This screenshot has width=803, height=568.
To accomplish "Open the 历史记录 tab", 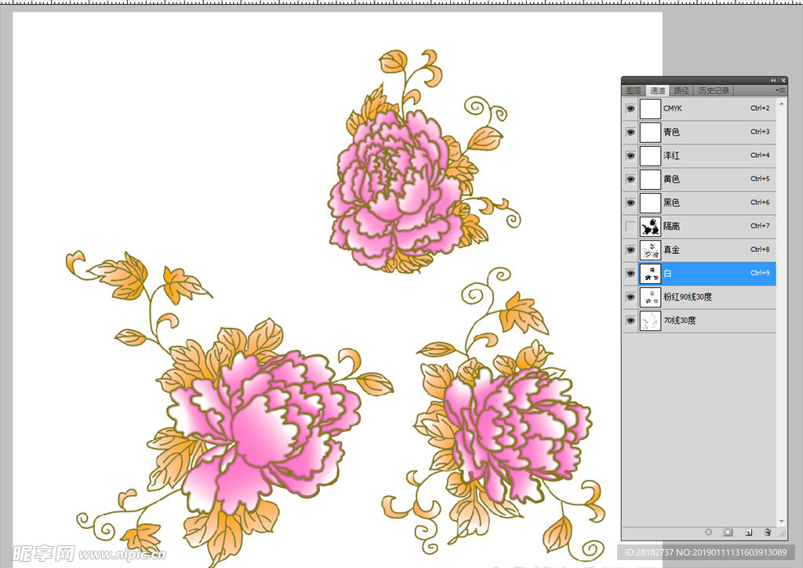I will point(714,91).
